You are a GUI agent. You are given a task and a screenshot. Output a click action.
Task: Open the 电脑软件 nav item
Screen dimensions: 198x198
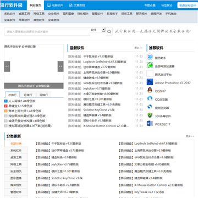coord(55,5)
